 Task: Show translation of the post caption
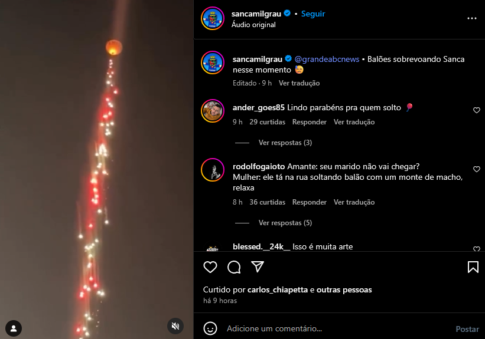(x=299, y=83)
